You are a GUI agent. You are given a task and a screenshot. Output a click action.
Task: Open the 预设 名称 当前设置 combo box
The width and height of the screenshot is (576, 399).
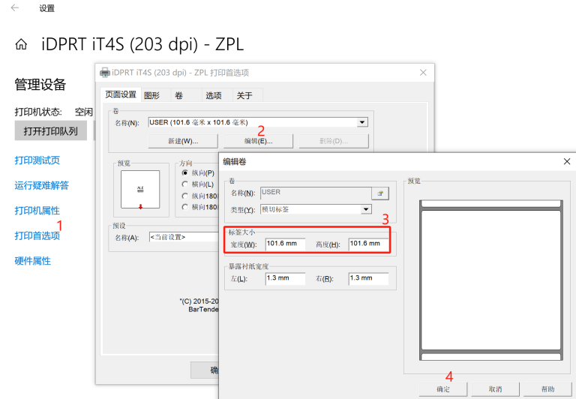pyautogui.click(x=184, y=237)
